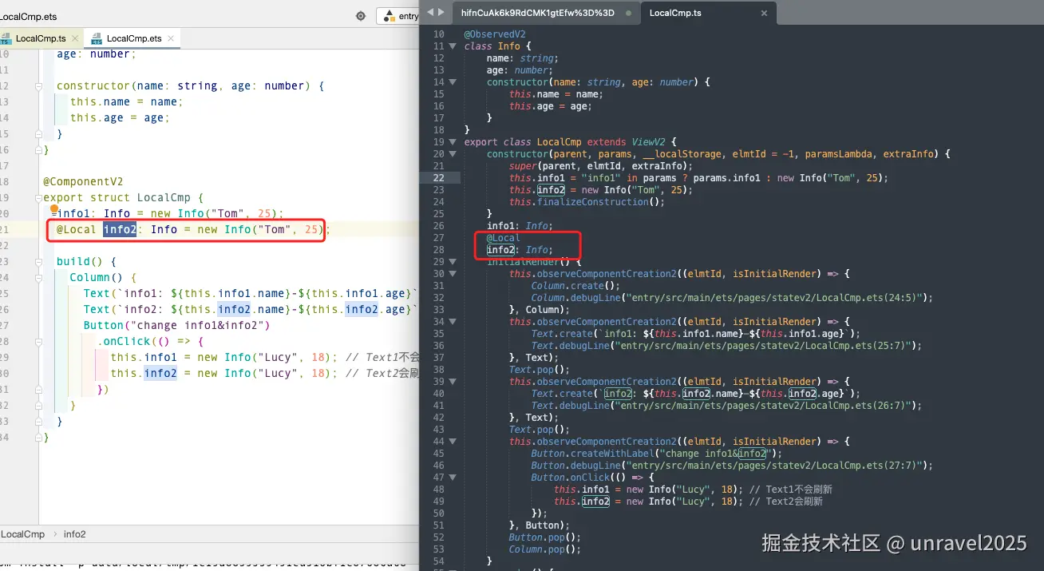The image size is (1044, 571).
Task: Collapse the fold arrow at Sublime line 39
Action: click(x=453, y=382)
